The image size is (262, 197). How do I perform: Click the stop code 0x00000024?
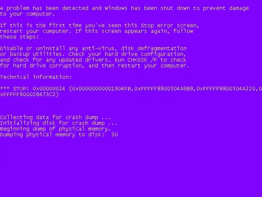coord(49,89)
